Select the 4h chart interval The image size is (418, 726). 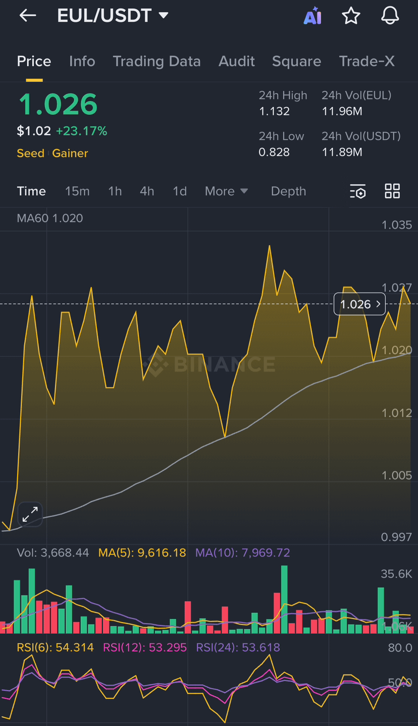[147, 191]
